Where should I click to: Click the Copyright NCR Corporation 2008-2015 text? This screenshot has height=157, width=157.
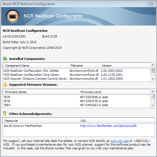coord(32,48)
